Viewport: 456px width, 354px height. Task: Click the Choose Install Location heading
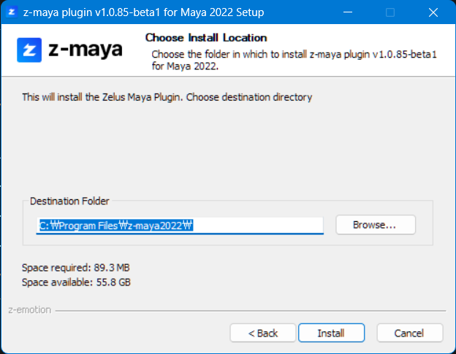(x=205, y=37)
